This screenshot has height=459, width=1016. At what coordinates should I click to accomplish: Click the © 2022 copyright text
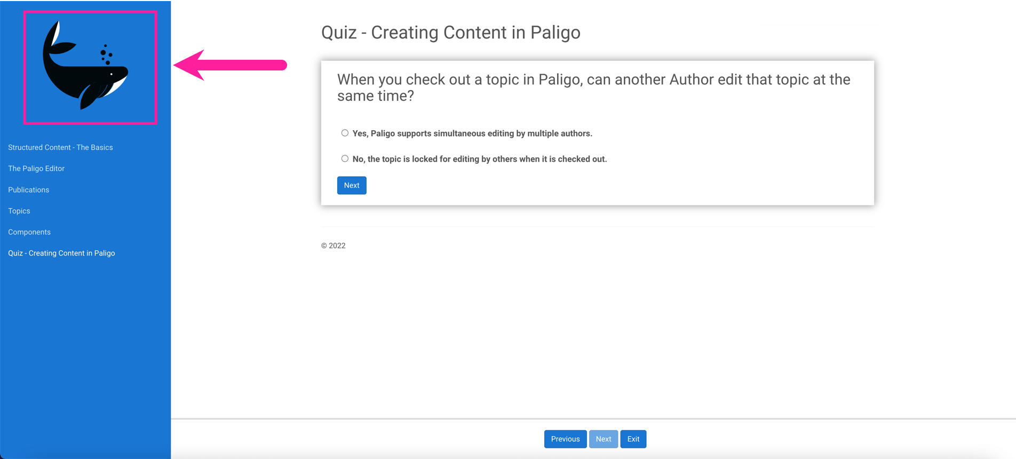[333, 246]
